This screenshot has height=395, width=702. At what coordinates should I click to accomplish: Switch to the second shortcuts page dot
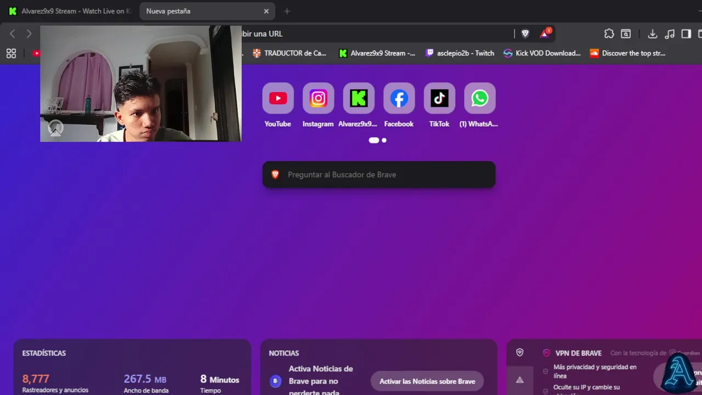384,140
